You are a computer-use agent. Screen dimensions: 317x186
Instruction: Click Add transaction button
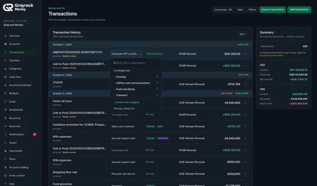point(299,10)
